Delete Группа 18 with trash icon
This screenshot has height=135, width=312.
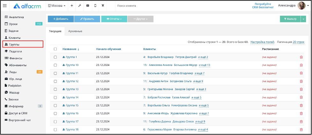[301, 130]
